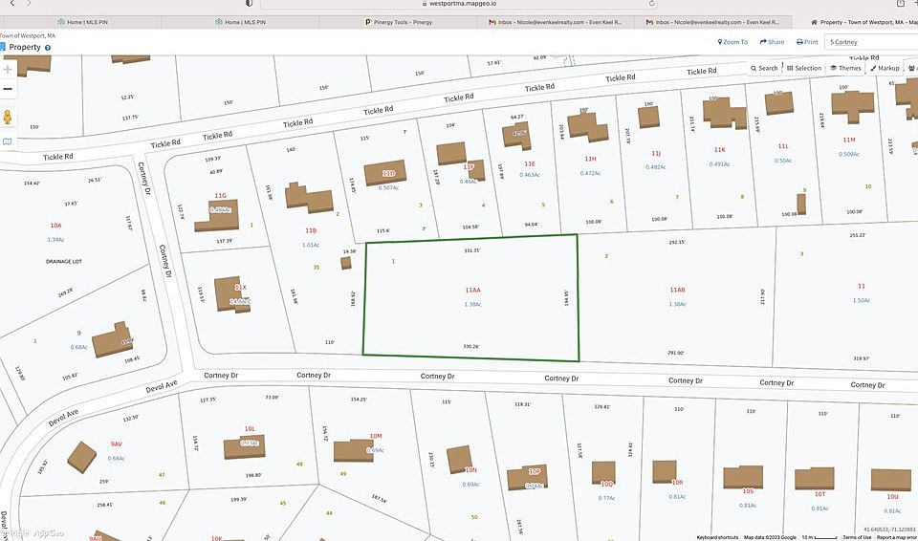Select parcel 9 with 0.68Ac
This screenshot has height=541, width=918.
point(78,334)
